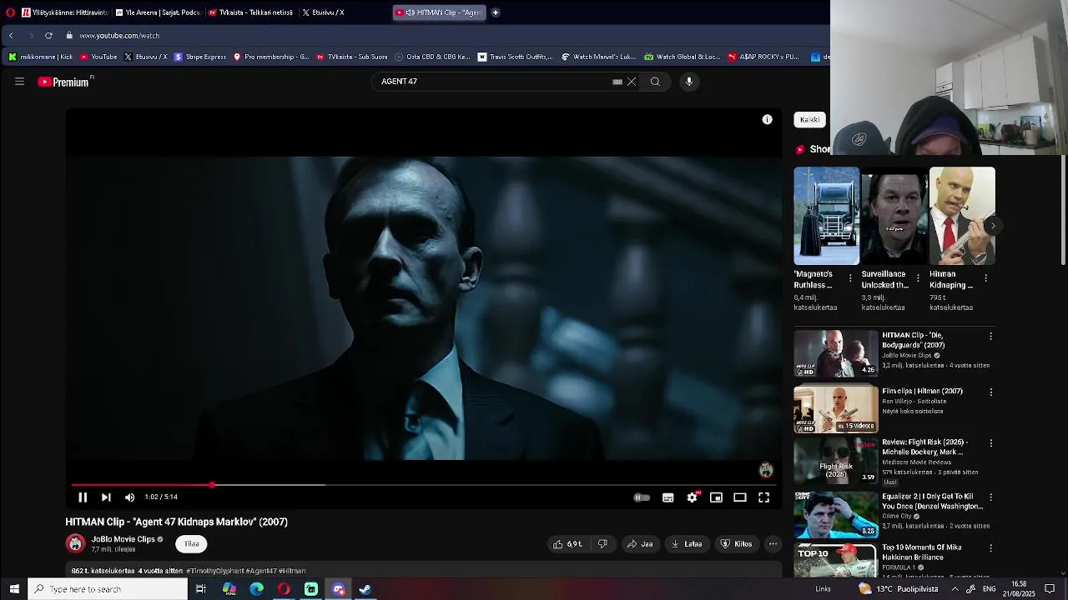Mute the video volume
1068x600 pixels.
(x=129, y=497)
